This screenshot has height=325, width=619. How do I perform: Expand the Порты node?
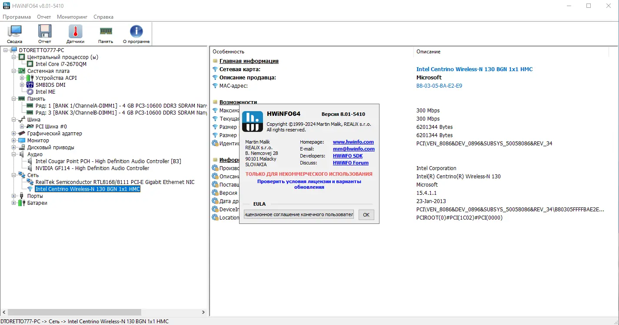coord(14,196)
